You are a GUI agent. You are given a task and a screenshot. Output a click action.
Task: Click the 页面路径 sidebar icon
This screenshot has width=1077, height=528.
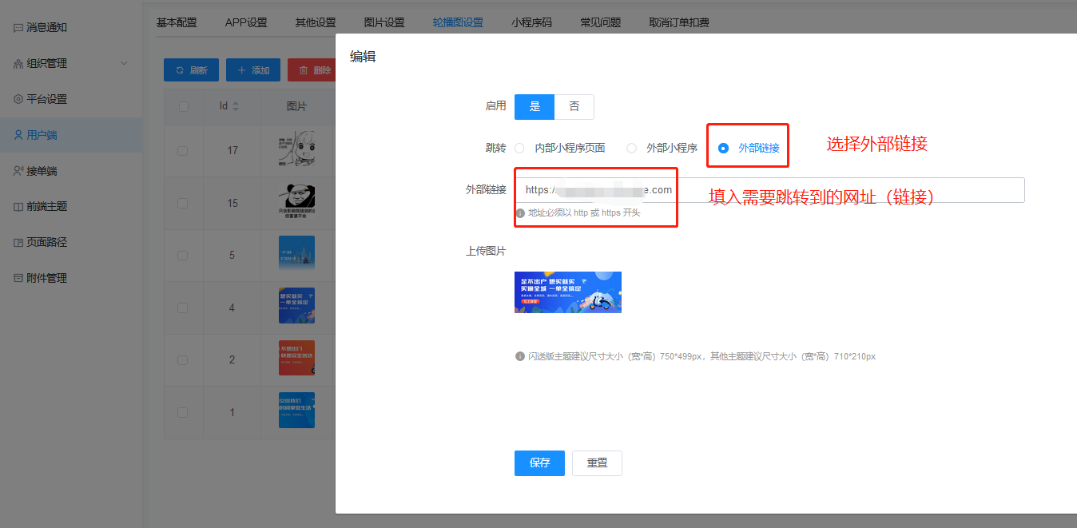coord(18,242)
